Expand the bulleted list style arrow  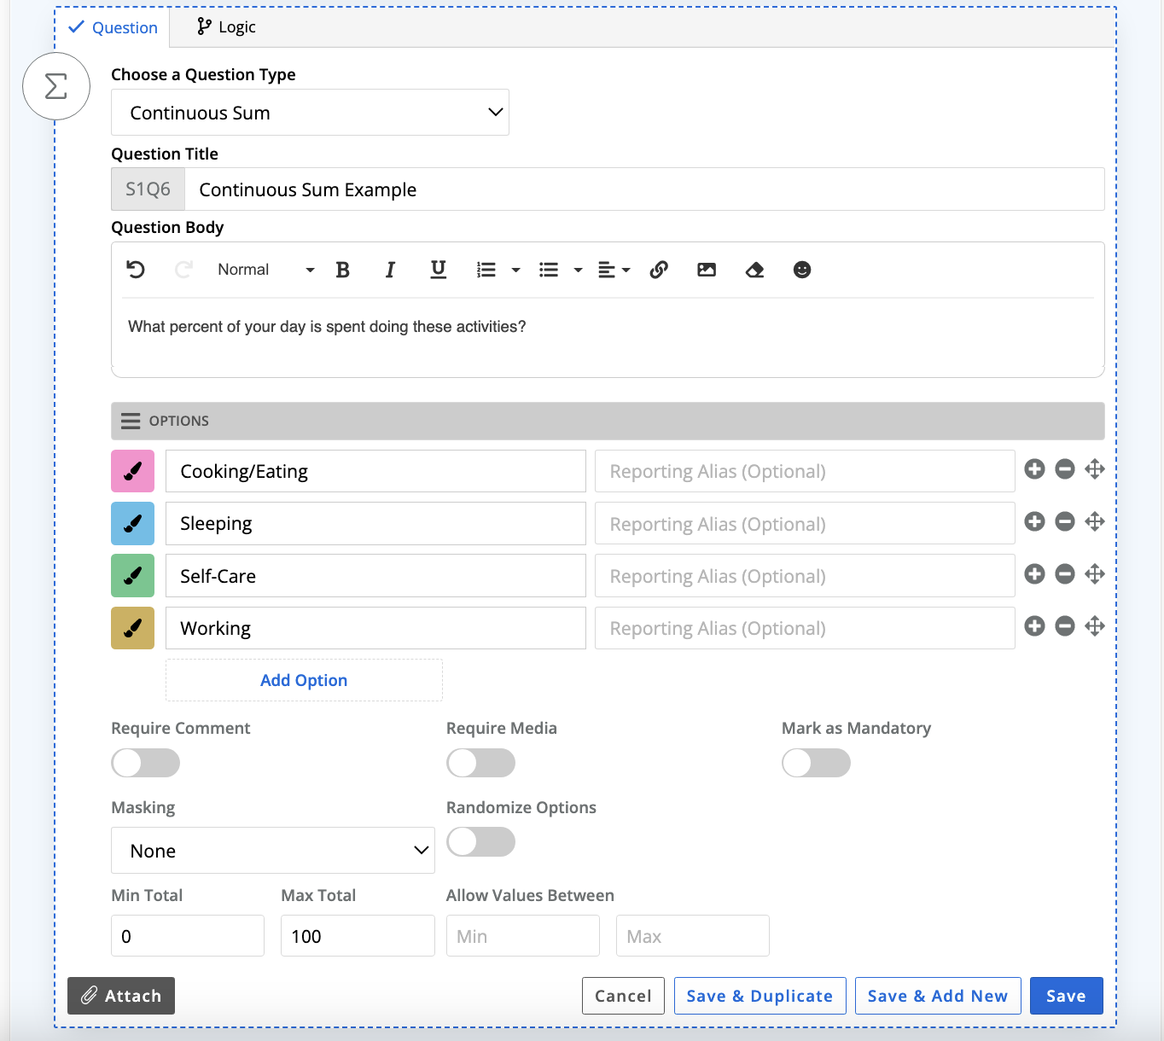pyautogui.click(x=578, y=270)
